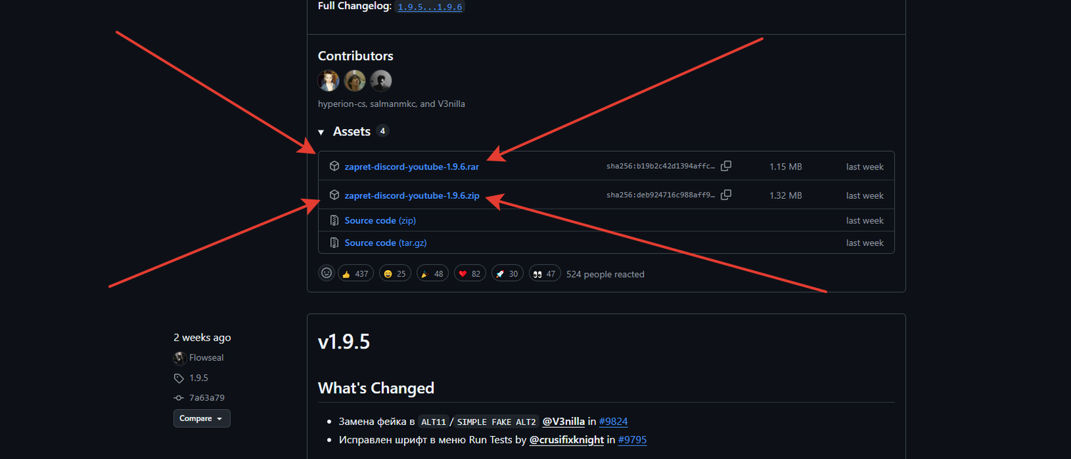Open the 1.9.5...1.9.6 full changelog link
The image size is (1071, 459).
click(x=430, y=6)
